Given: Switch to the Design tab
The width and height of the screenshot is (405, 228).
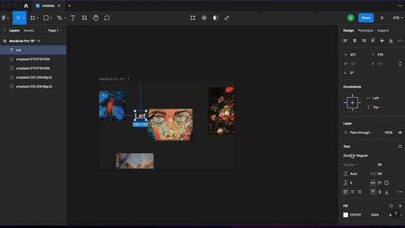Looking at the screenshot, I should (x=349, y=30).
